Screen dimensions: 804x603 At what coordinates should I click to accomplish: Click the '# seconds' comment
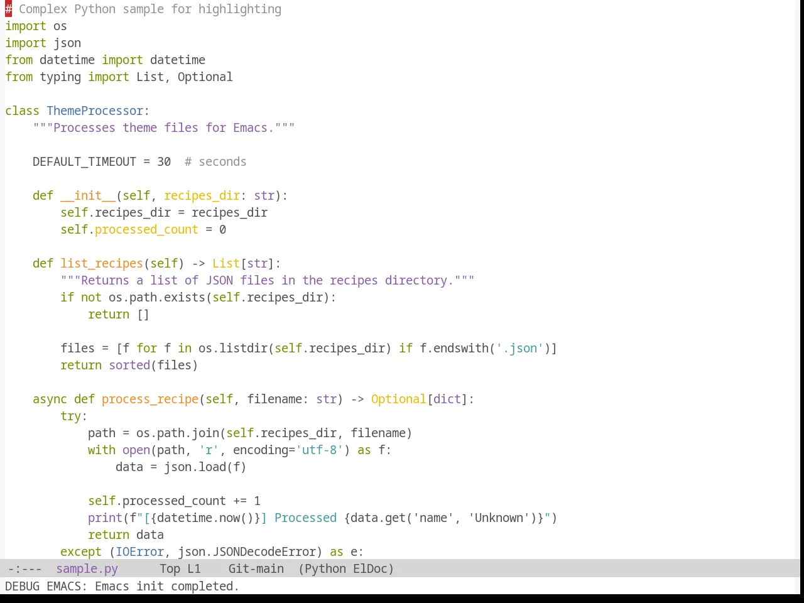(215, 162)
